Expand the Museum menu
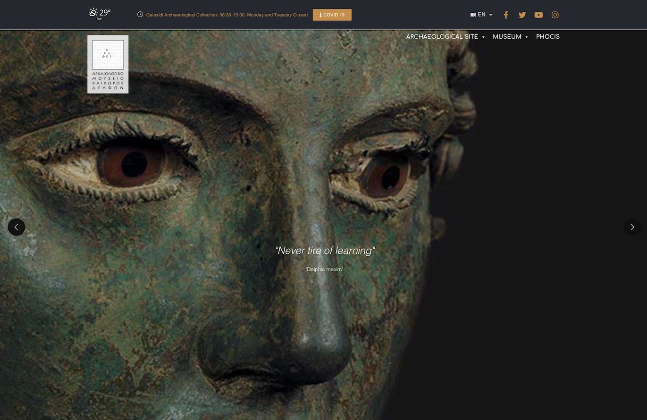The width and height of the screenshot is (647, 420). coord(511,37)
